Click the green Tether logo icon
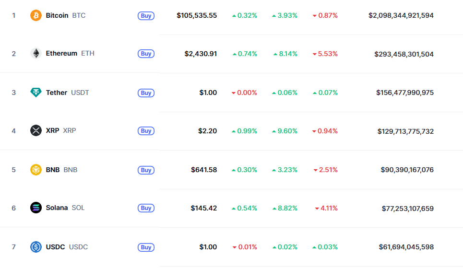Image resolution: width=463 pixels, height=268 pixels. 36,93
